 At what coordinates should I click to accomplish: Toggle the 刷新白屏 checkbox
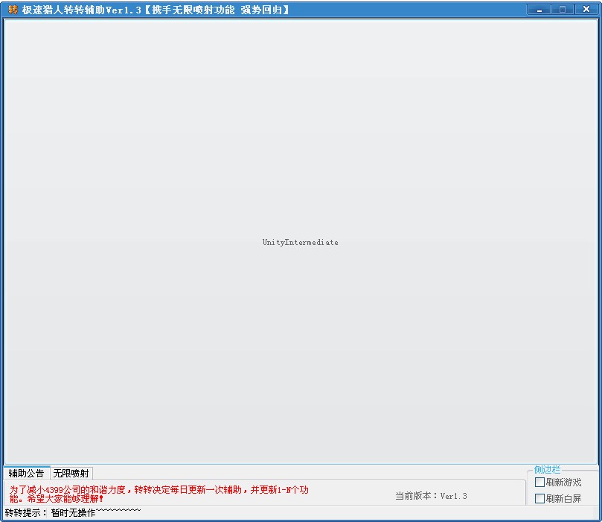(x=539, y=499)
